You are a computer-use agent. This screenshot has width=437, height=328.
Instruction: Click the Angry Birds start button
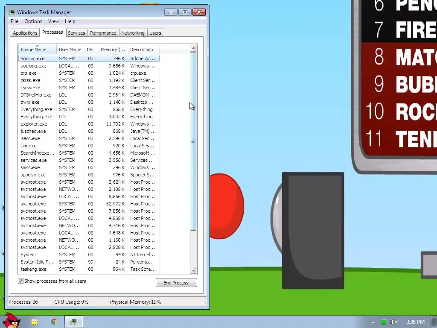[11, 320]
